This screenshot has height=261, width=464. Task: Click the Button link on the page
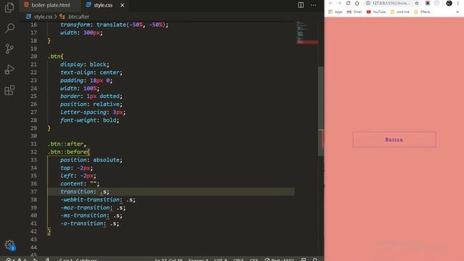click(x=394, y=139)
